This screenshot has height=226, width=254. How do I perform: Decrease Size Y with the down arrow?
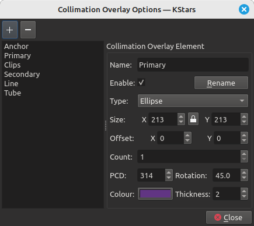pos(244,122)
